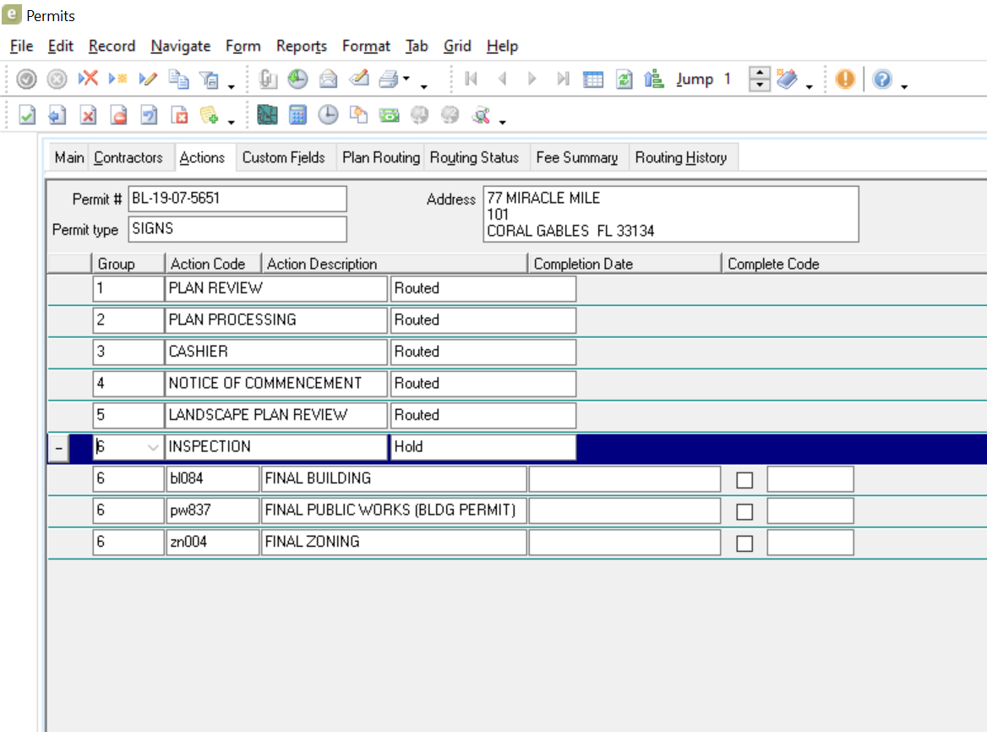
Task: Click the Completion Date column header
Action: [583, 264]
